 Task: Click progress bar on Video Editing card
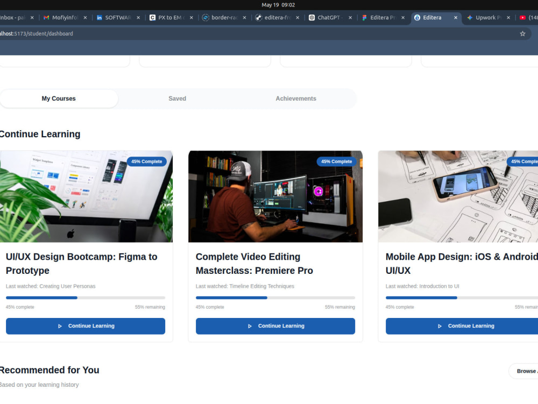click(275, 297)
